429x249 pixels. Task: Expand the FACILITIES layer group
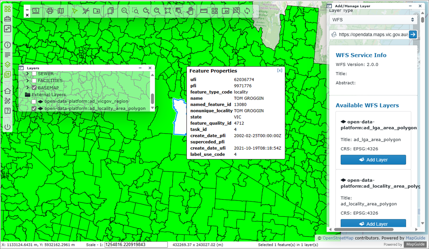pyautogui.click(x=28, y=81)
